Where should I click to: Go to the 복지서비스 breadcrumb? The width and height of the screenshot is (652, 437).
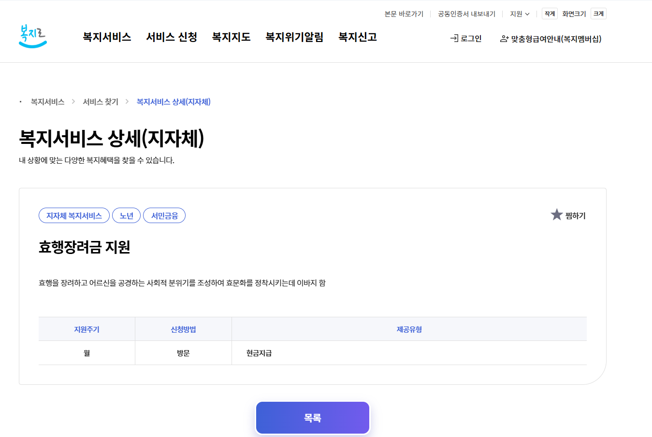[47, 102]
